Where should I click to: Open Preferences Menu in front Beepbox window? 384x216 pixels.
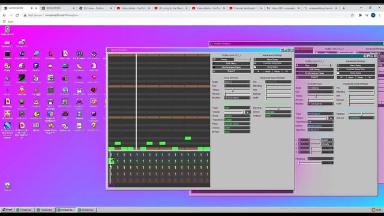pyautogui.click(x=232, y=67)
